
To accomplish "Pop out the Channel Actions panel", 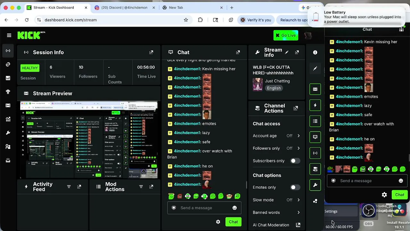I will (x=296, y=108).
